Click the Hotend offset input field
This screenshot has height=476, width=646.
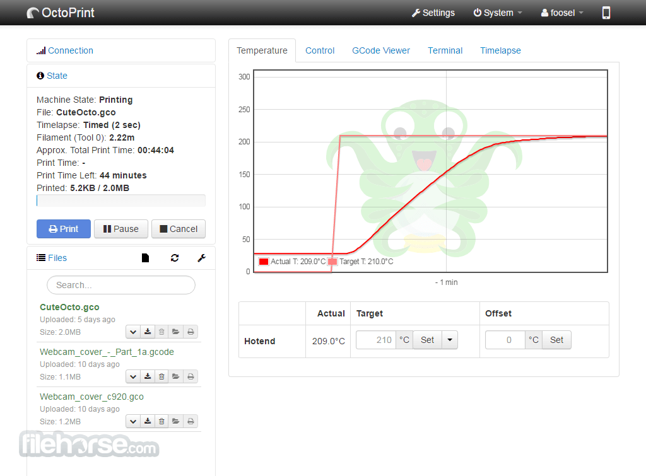[x=505, y=340]
